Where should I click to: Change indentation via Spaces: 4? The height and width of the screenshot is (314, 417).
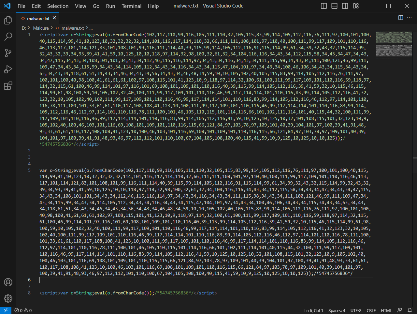(x=337, y=310)
